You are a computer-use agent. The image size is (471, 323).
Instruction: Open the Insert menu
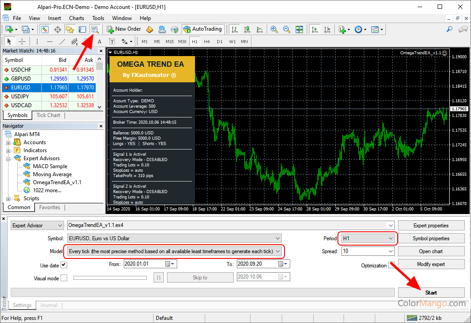[54, 18]
